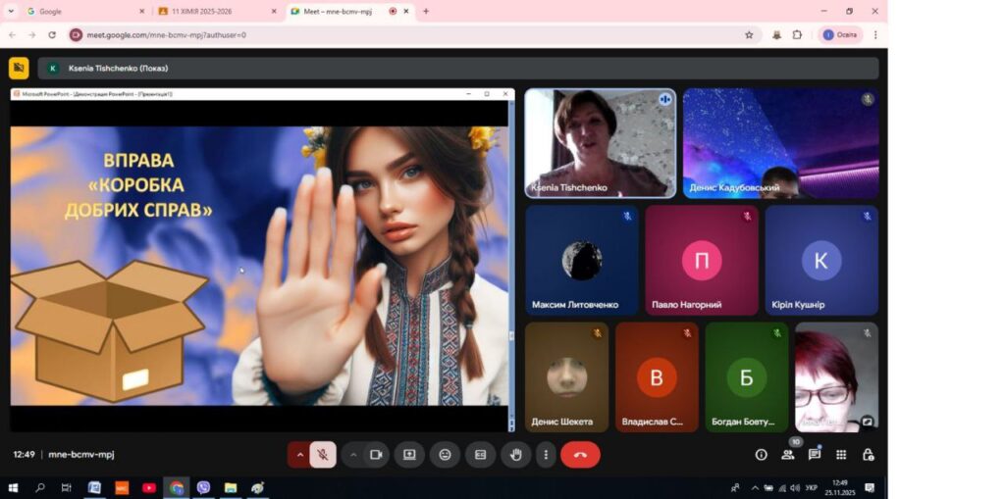This screenshot has height=499, width=1005.
Task: Expand audio settings arrow beside microphone
Action: [x=299, y=455]
